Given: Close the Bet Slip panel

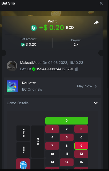Looking at the screenshot, I should coord(101,3).
